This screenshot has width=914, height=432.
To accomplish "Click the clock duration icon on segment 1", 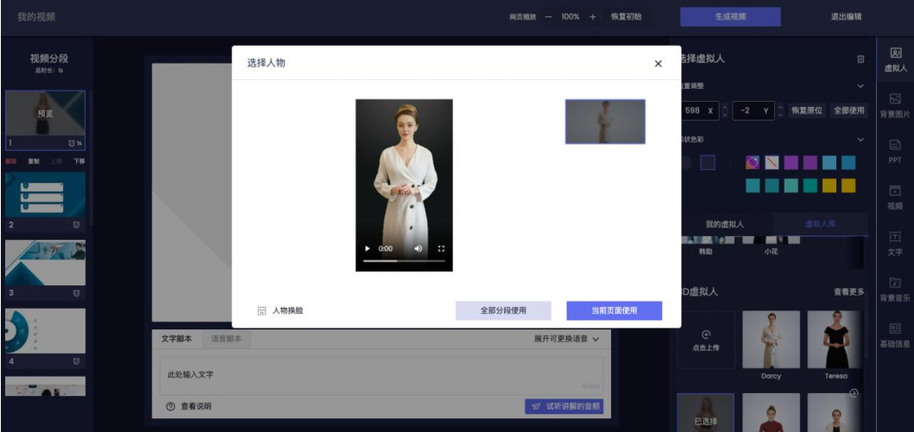I will (x=72, y=142).
